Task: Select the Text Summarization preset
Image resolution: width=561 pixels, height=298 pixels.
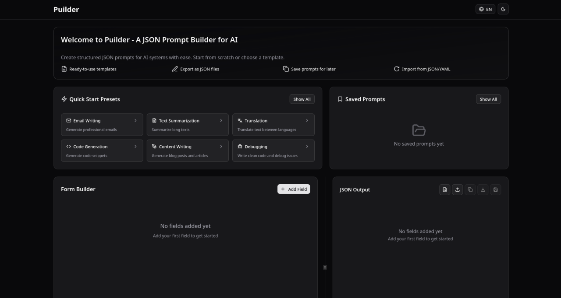Action: click(187, 125)
